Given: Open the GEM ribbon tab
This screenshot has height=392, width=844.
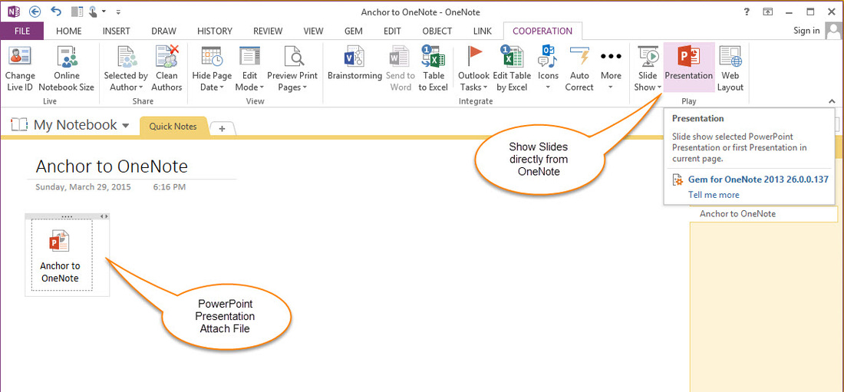Looking at the screenshot, I should coord(353,31).
